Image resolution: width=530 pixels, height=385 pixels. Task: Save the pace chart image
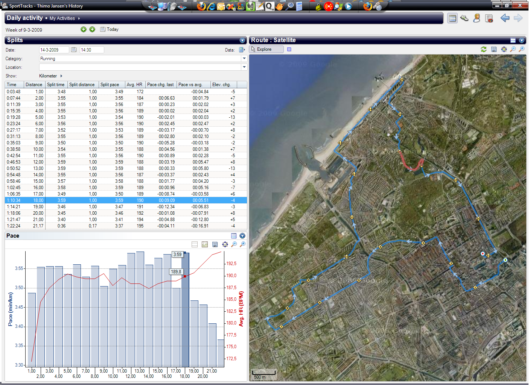(215, 244)
